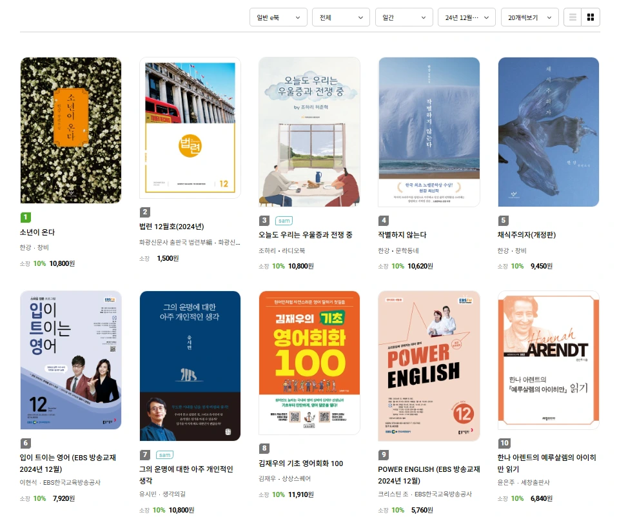Image resolution: width=617 pixels, height=519 pixels.
Task: Open the 24년 12월 date dropdown
Action: coord(466,17)
